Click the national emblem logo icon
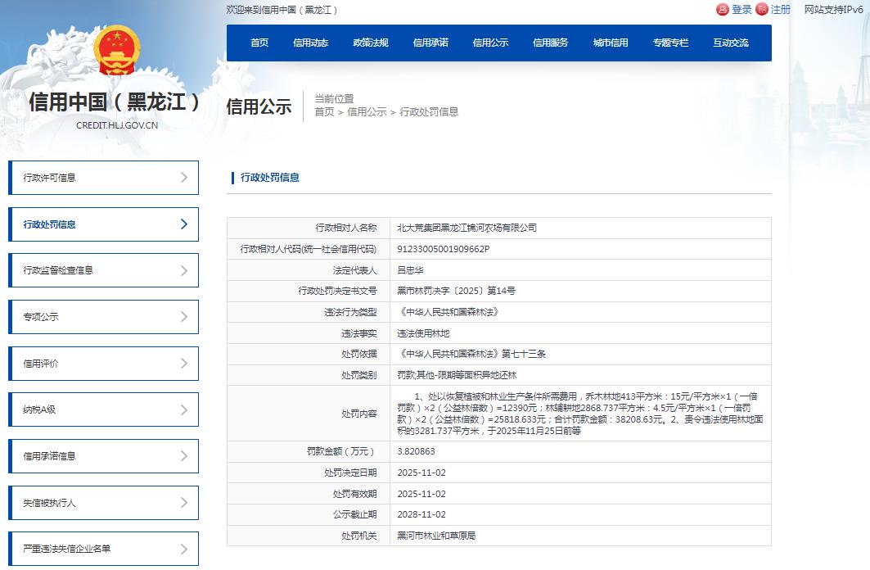 tap(117, 52)
